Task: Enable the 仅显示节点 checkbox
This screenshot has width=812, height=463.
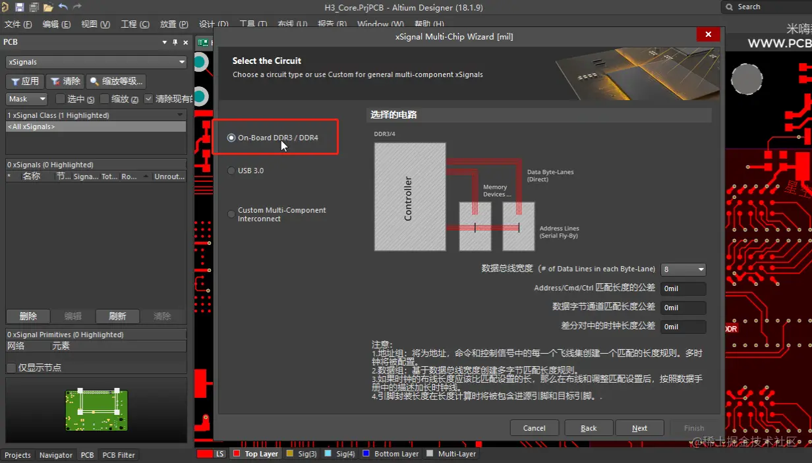Action: pyautogui.click(x=11, y=368)
